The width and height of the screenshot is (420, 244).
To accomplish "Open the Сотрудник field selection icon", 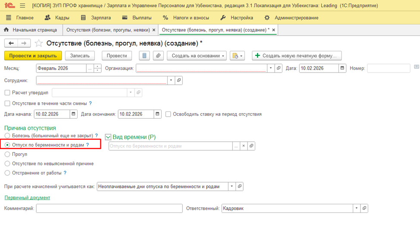I will point(179,80).
